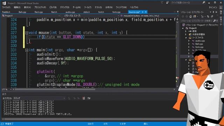Collapse the void mouse function outline
Screen dimensions: 224x126
click(x=27, y=33)
